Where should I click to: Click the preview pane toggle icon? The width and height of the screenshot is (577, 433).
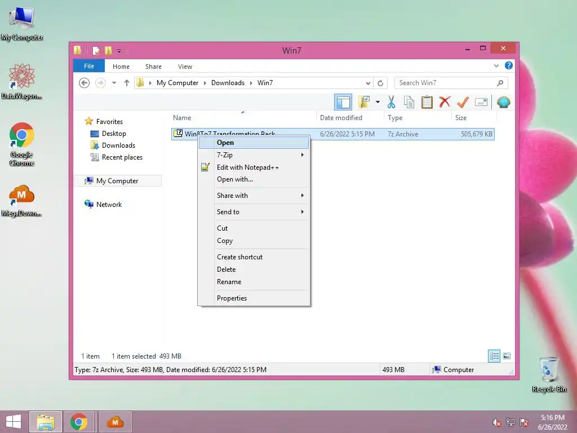(x=343, y=102)
